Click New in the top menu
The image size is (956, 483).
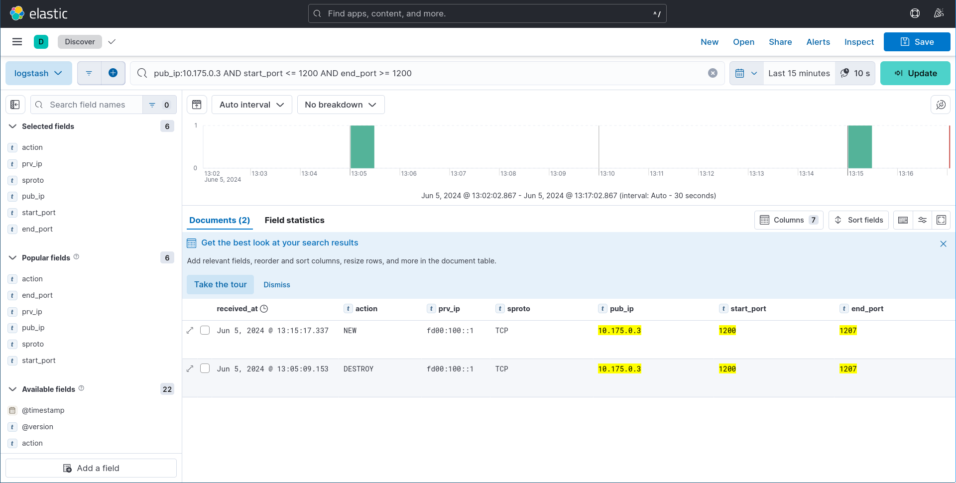coord(709,42)
